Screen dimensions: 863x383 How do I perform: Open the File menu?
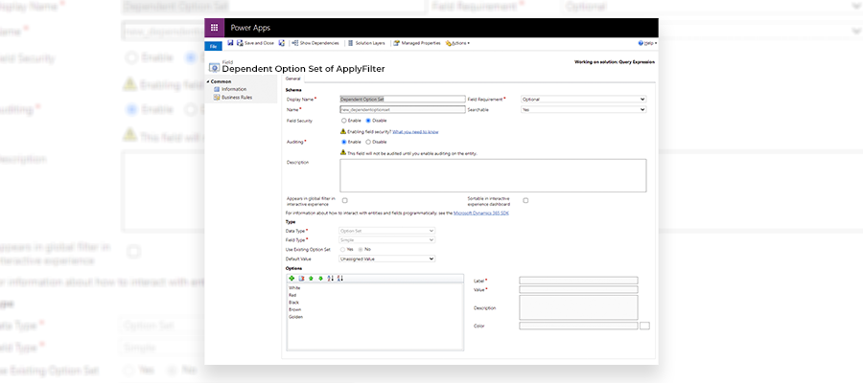(213, 47)
